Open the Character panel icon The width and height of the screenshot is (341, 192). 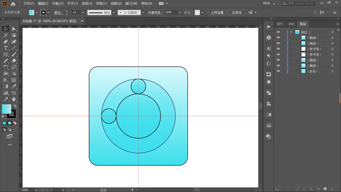pyautogui.click(x=269, y=49)
